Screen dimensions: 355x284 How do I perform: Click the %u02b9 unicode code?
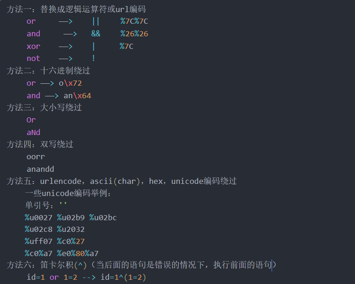[x=71, y=217]
